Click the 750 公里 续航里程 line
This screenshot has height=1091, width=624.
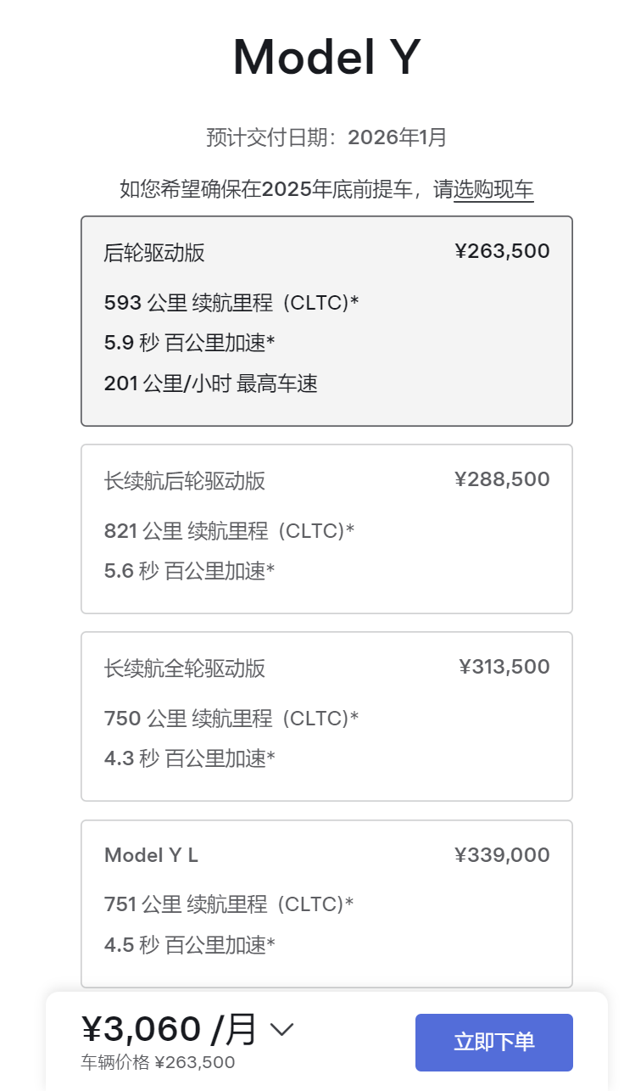pos(231,719)
